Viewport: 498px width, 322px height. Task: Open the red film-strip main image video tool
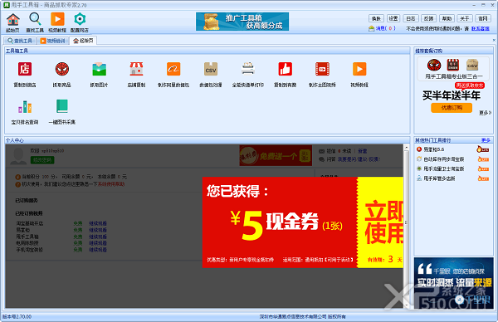322,69
